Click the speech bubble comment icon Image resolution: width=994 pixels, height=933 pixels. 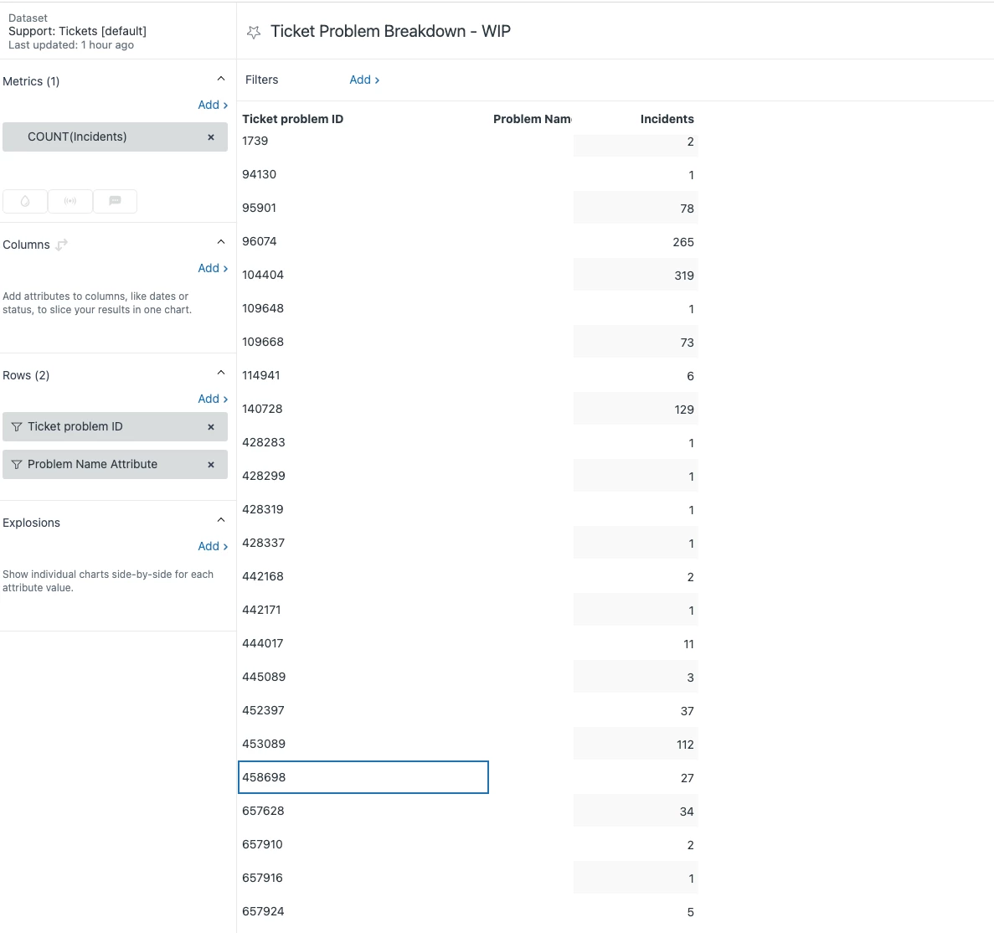116,201
